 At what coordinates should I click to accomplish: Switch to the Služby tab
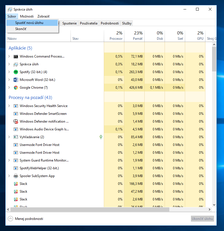(x=127, y=23)
